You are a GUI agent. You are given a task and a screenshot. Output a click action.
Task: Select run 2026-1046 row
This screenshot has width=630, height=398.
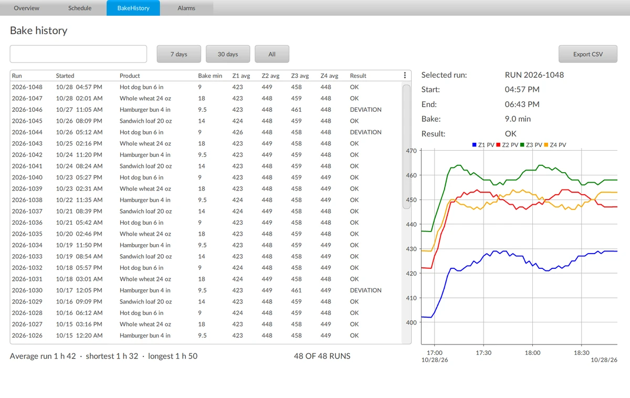pyautogui.click(x=206, y=110)
